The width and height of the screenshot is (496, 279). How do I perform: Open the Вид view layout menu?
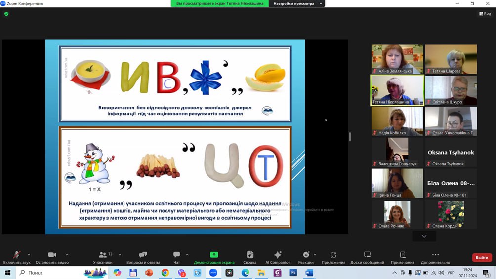click(485, 14)
